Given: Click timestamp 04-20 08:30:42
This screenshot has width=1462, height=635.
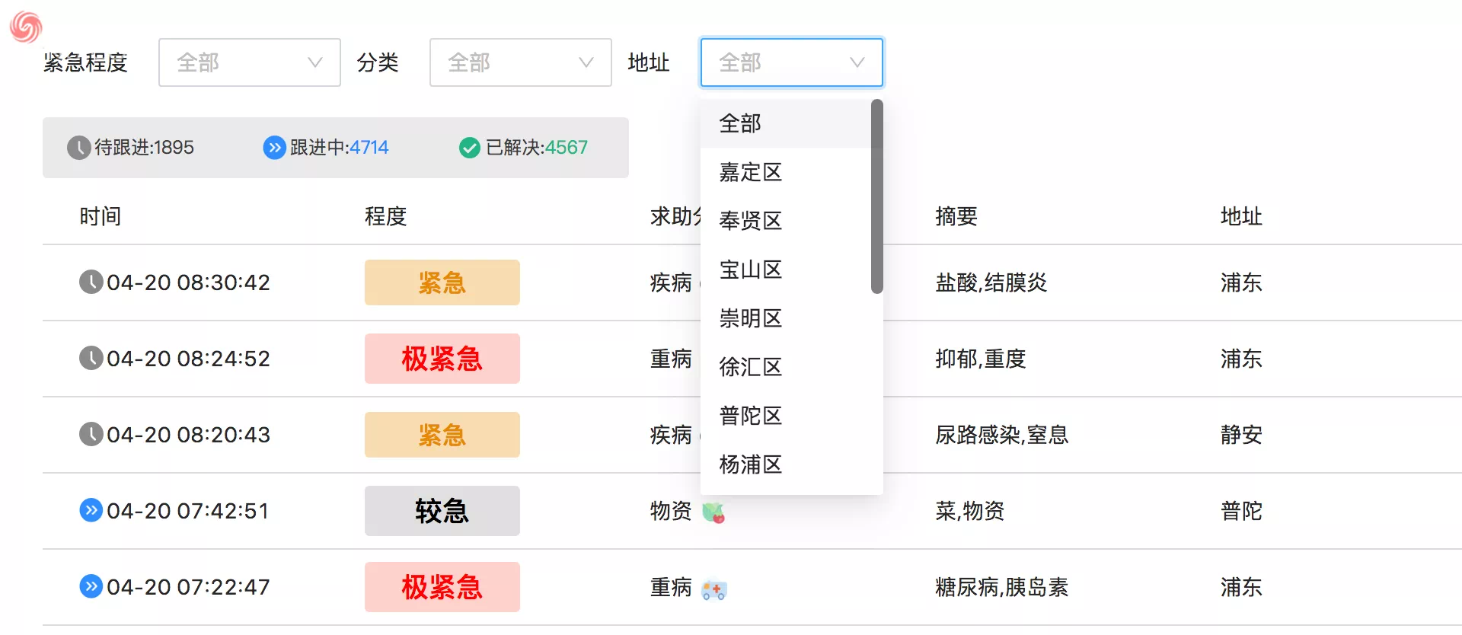Looking at the screenshot, I should (x=188, y=282).
